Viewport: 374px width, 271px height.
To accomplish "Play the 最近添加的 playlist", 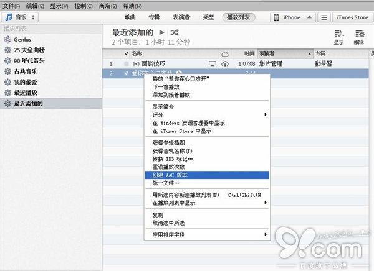I will [161, 32].
